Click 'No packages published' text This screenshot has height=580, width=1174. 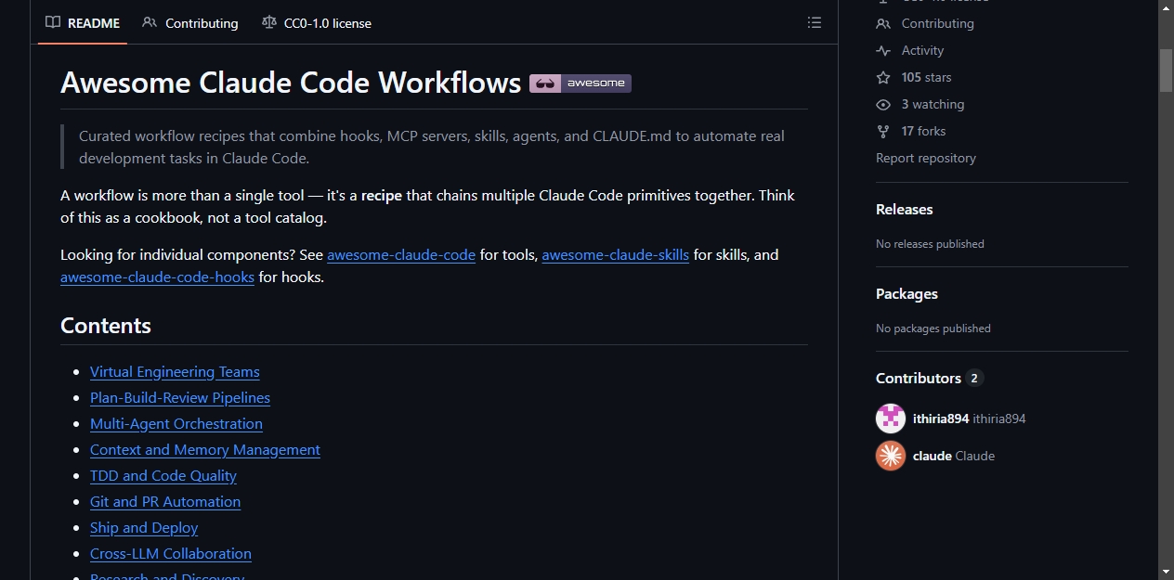[x=933, y=329]
